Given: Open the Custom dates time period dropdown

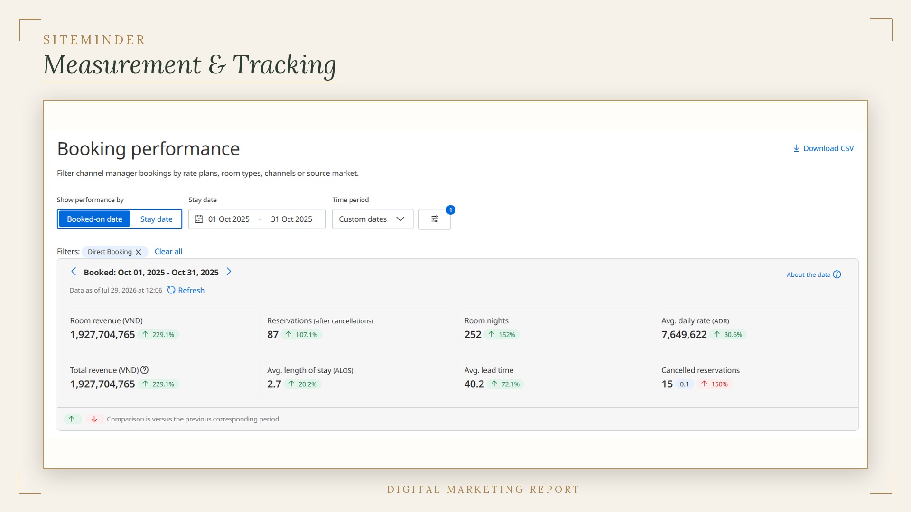Looking at the screenshot, I should [x=372, y=219].
